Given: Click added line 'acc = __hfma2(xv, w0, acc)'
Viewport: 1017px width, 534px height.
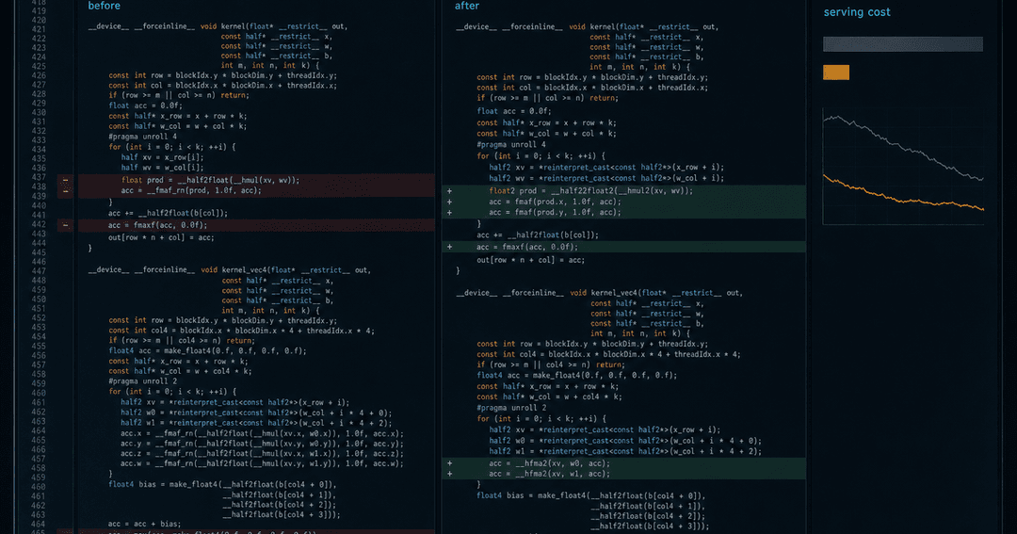Looking at the screenshot, I should [x=549, y=463].
